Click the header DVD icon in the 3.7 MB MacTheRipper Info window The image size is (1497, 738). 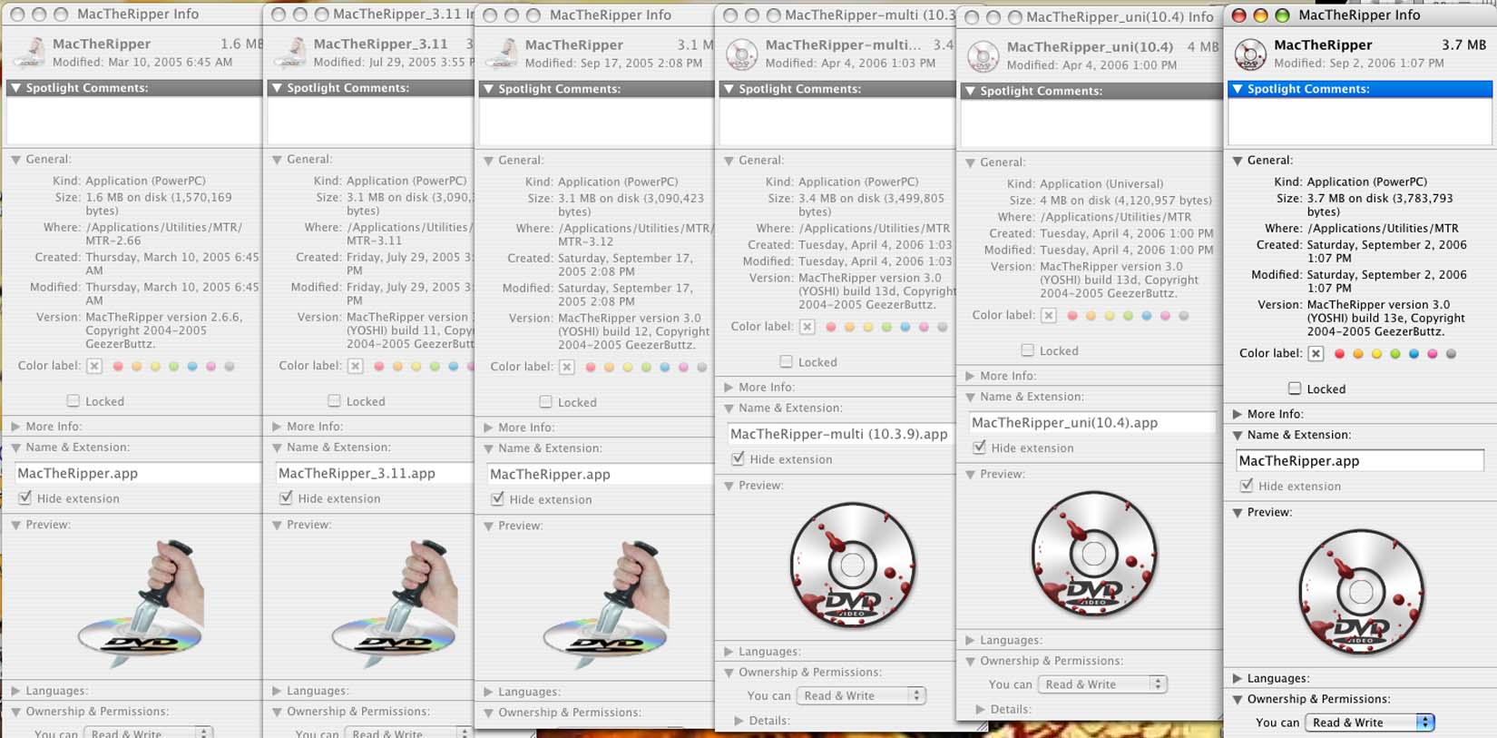pyautogui.click(x=1250, y=54)
